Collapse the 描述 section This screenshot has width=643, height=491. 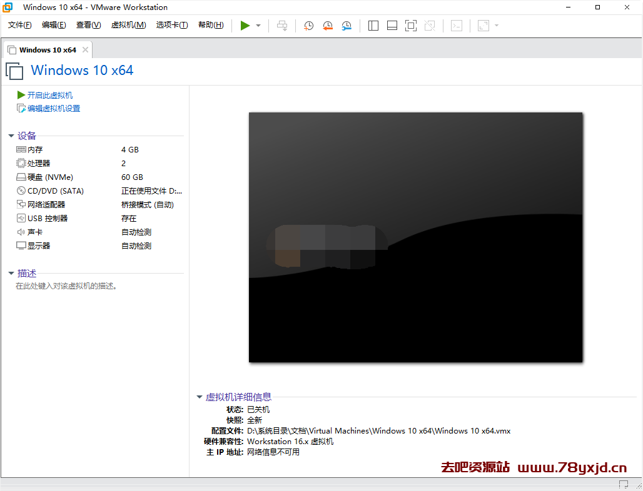click(x=11, y=273)
